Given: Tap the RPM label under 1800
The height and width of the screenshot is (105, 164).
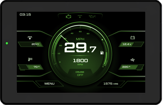Looking at the screenshot, I should point(80,64).
